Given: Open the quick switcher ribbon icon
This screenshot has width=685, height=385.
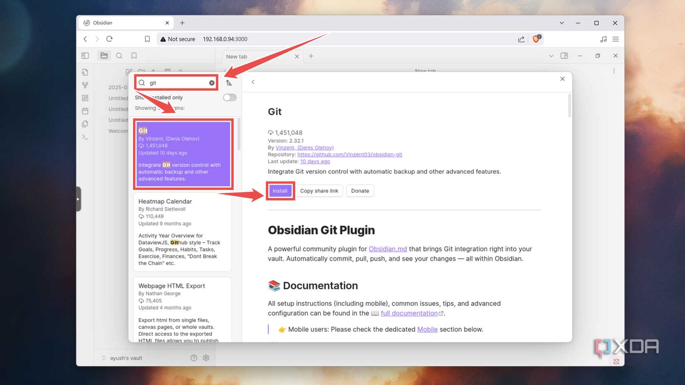Looking at the screenshot, I should point(85,72).
